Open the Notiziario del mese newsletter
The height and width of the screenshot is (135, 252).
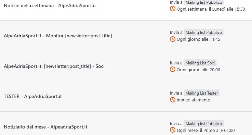(45, 127)
